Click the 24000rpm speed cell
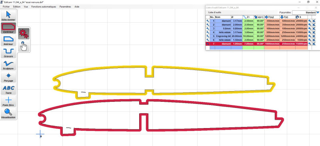This screenshot has height=146, width=320. (302, 36)
